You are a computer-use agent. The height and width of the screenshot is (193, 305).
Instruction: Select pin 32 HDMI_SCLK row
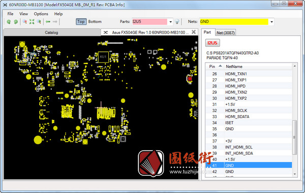coord(249,111)
